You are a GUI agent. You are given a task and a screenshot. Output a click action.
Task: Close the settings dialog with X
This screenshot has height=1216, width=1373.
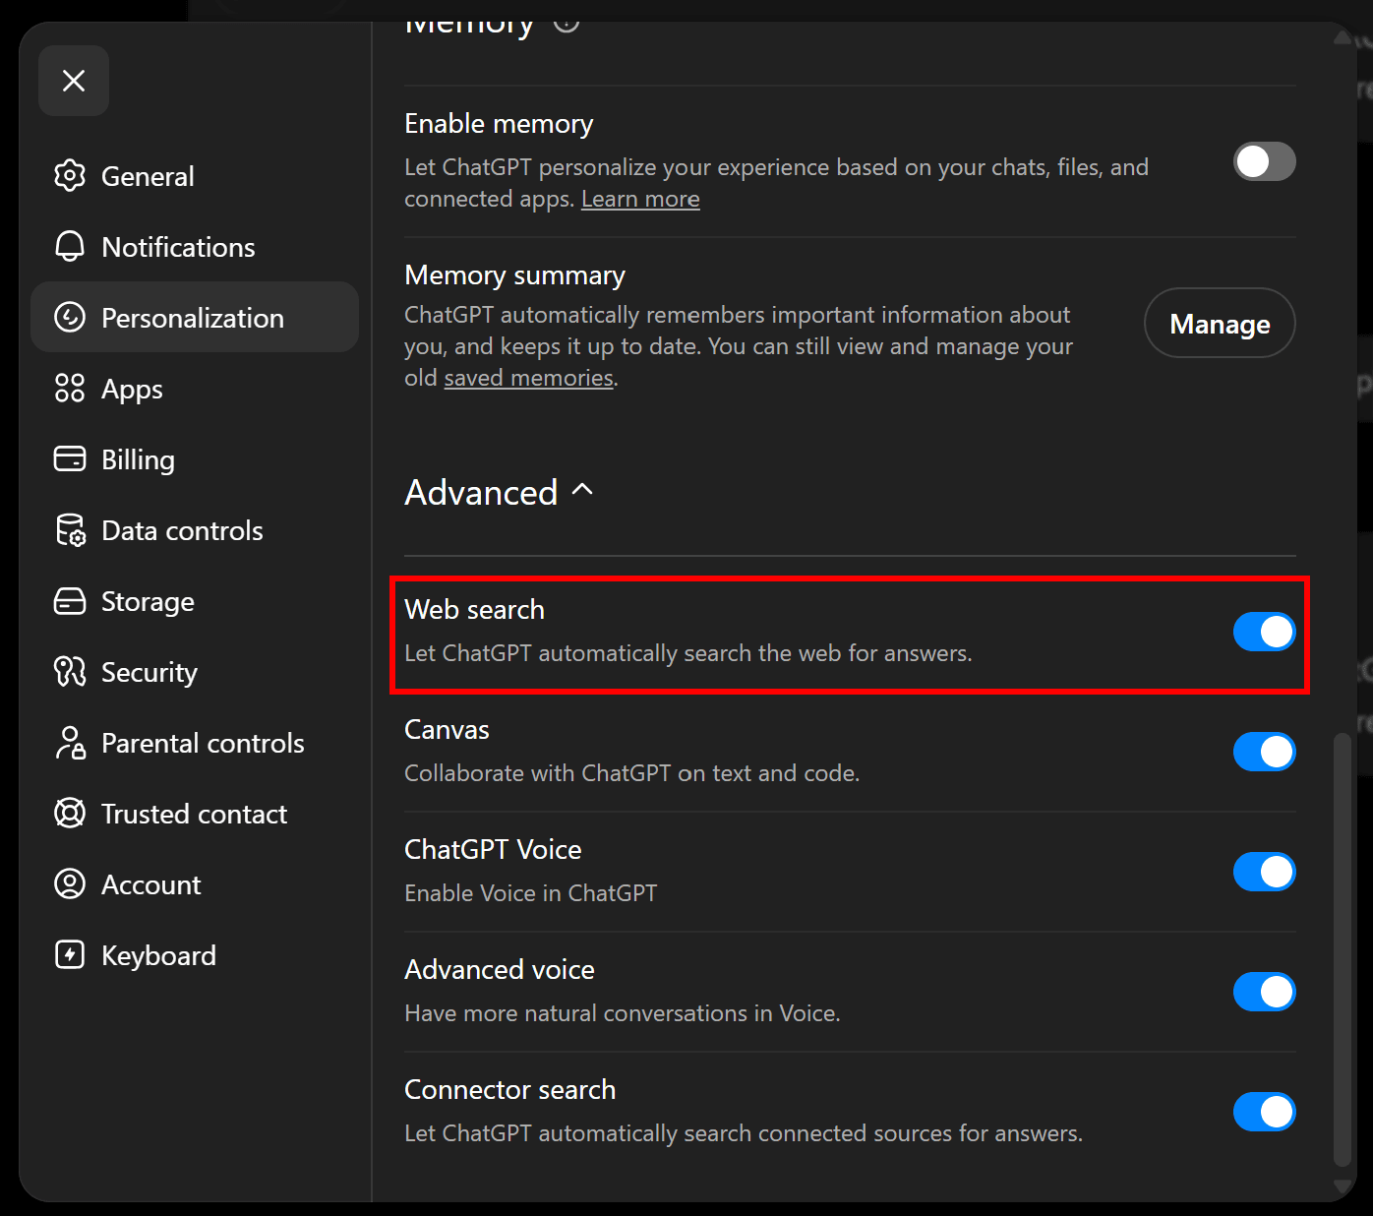pos(74,81)
